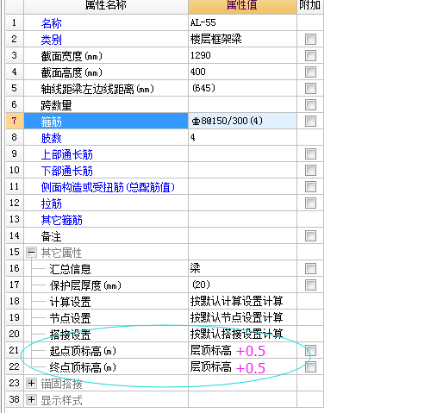This screenshot has width=443, height=413.
Task: Open 按默认节点设置计算 value cell
Action: click(x=242, y=317)
